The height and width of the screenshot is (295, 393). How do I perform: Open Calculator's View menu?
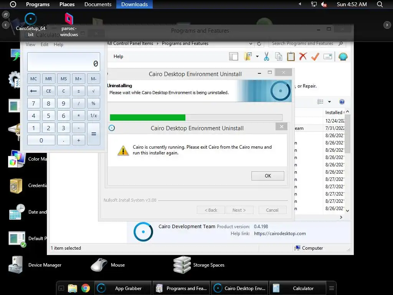pyautogui.click(x=30, y=45)
